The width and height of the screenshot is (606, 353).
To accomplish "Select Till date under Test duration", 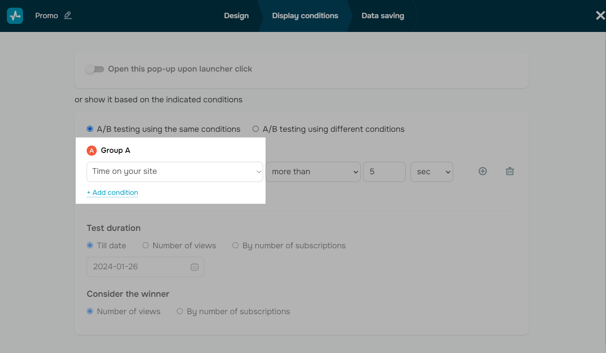I will (x=90, y=245).
